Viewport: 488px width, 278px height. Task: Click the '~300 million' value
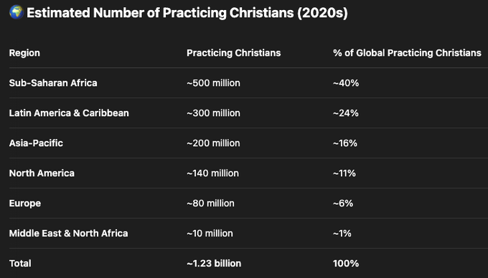point(214,113)
